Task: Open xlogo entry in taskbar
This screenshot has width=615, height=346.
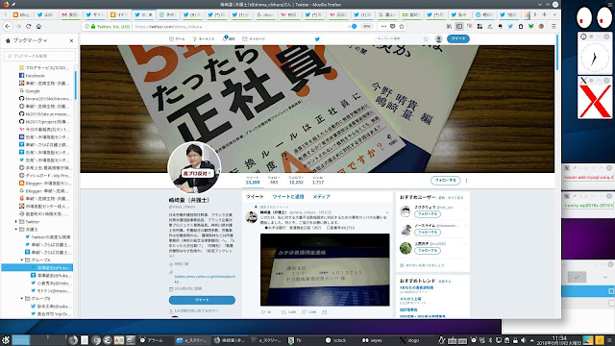Action: coord(410,340)
